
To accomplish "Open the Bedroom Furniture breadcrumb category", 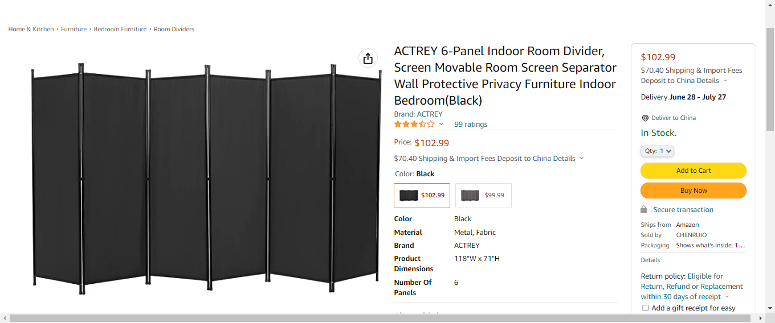I will 120,29.
